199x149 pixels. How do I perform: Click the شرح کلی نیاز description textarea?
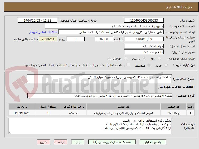pos(99,79)
